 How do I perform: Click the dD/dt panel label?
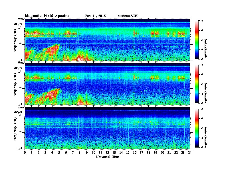[18, 68]
